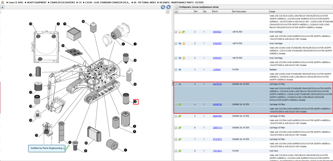Open part number link 87327673
Image resolution: width=333 pixels, height=161 pixels.
click(x=217, y=139)
